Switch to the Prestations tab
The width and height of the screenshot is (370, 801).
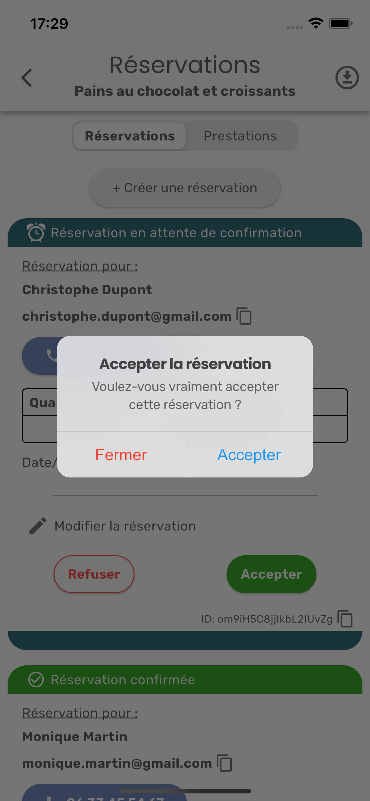[240, 136]
